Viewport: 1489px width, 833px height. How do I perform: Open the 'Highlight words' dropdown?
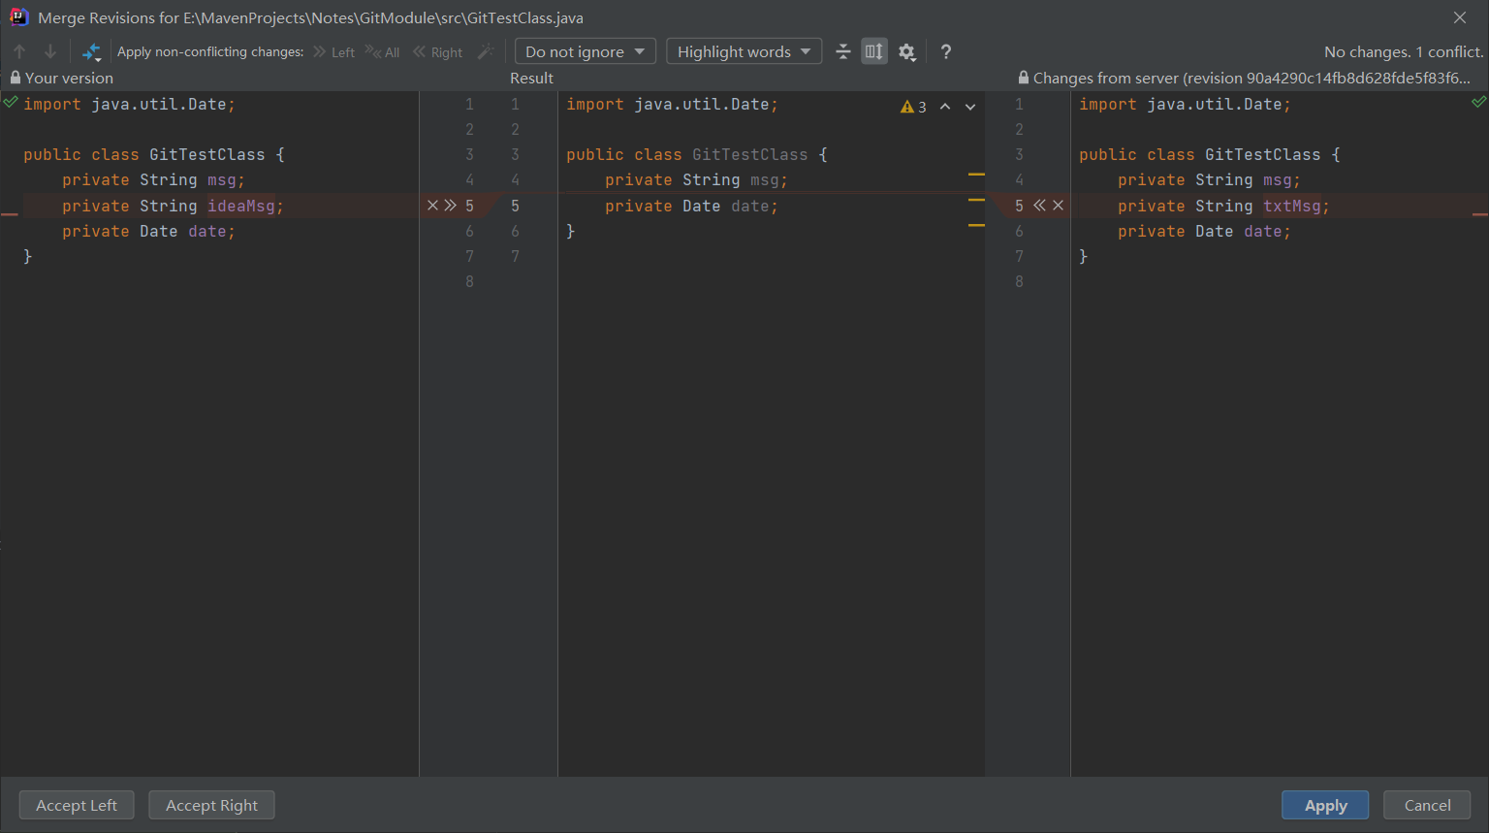point(744,51)
